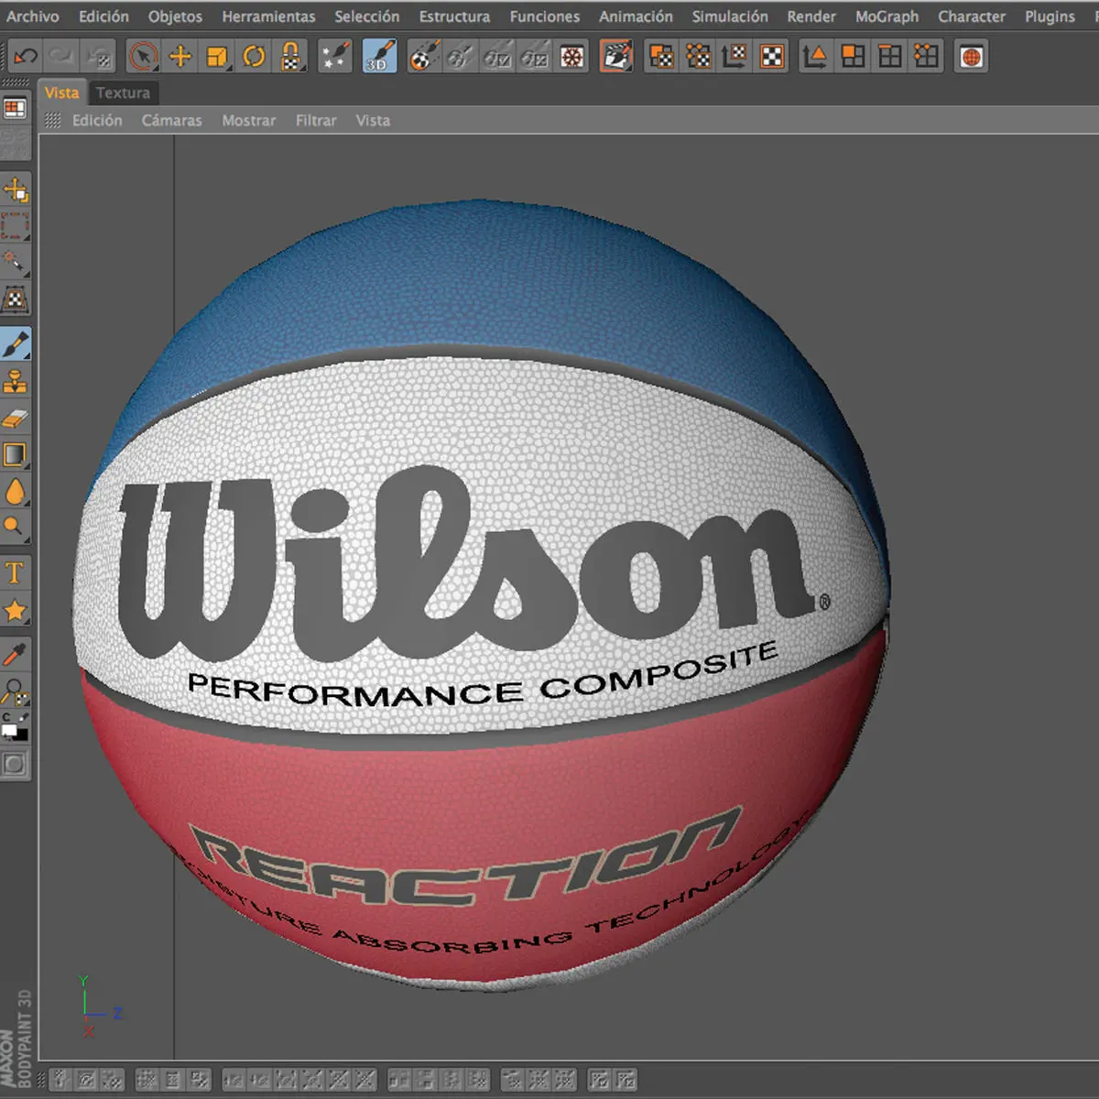Viewport: 1099px width, 1099px height.
Task: Select the Gradient fill tool
Action: pyautogui.click(x=16, y=454)
